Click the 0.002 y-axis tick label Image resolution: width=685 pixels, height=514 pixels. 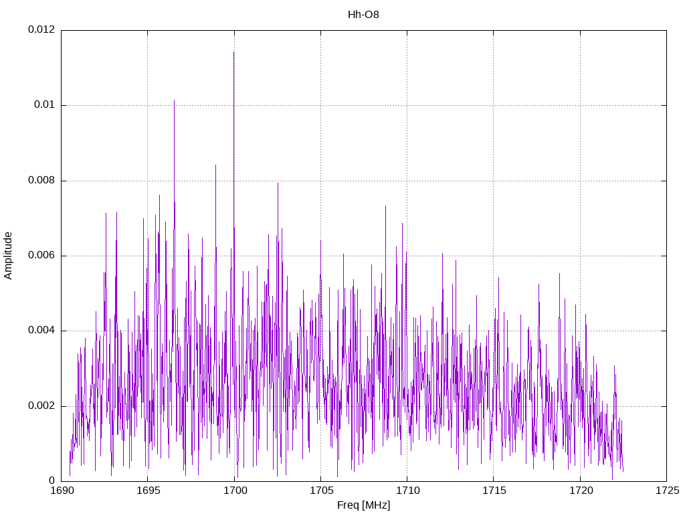pos(41,406)
